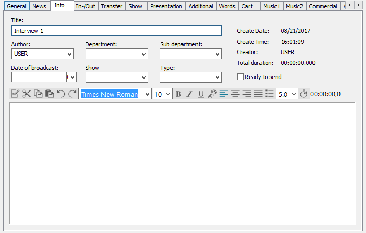Toggle Italic text formatting
The height and width of the screenshot is (233, 366).
190,94
